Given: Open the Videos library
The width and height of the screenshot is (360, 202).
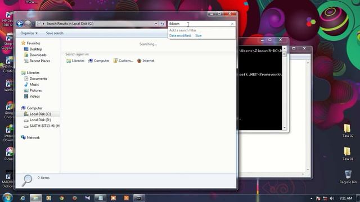Looking at the screenshot, I should (x=35, y=97).
